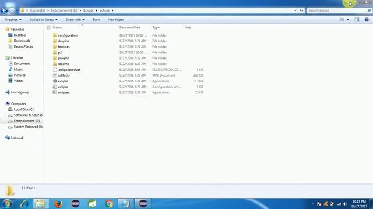Viewport: 373px width, 209px height.
Task: Click the volume speaker tray icon
Action: [345, 204]
